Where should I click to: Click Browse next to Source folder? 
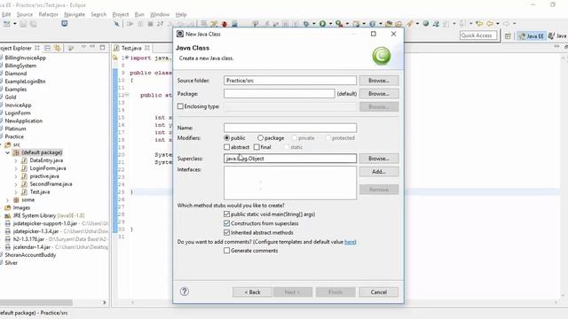(379, 81)
